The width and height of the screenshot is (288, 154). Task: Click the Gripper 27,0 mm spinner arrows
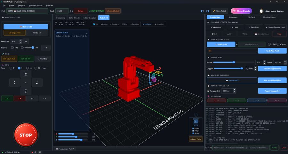(x=255, y=69)
